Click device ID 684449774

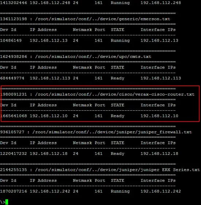tap(12, 78)
